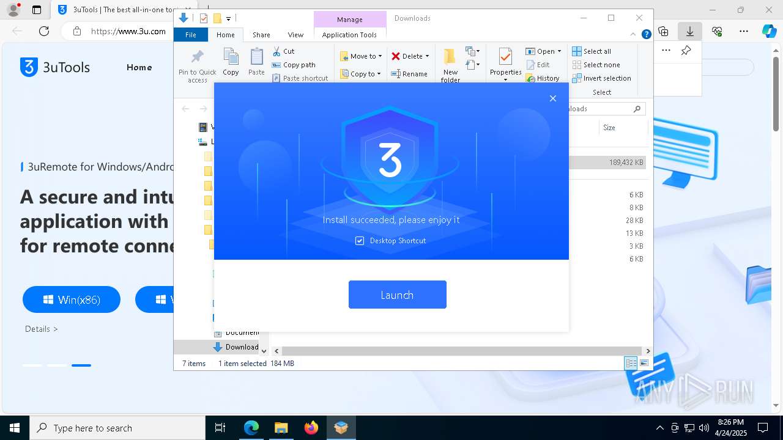This screenshot has height=440, width=783.
Task: Click History in the Explorer ribbon
Action: [543, 78]
